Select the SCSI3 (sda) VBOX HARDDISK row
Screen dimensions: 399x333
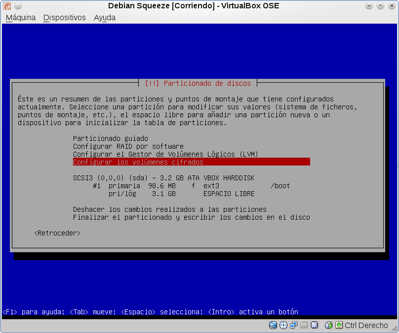(x=163, y=178)
